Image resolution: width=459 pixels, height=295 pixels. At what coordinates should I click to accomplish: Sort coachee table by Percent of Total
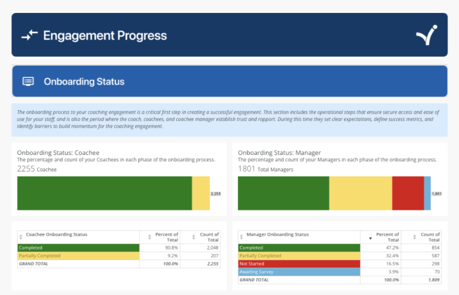(x=150, y=237)
